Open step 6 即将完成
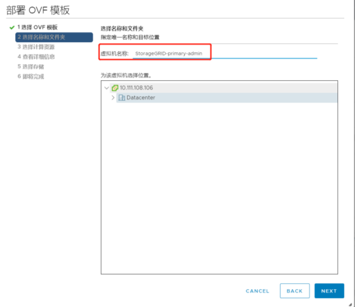356x307 pixels. (31, 77)
